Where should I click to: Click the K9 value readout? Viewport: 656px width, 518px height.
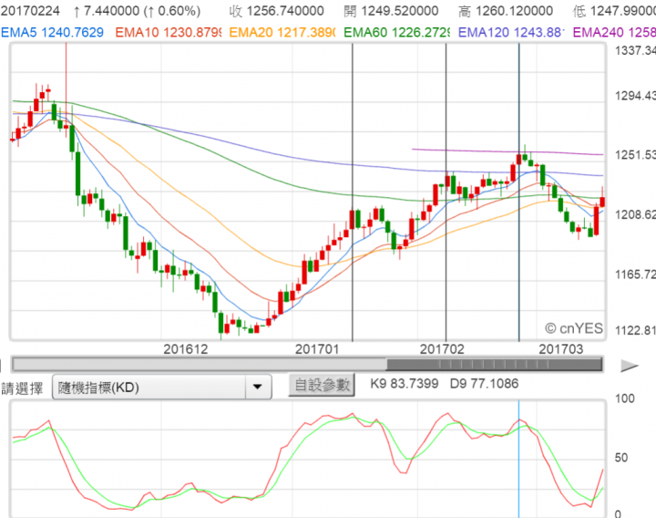click(x=406, y=384)
